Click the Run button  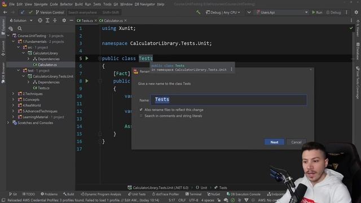[x=317, y=12]
